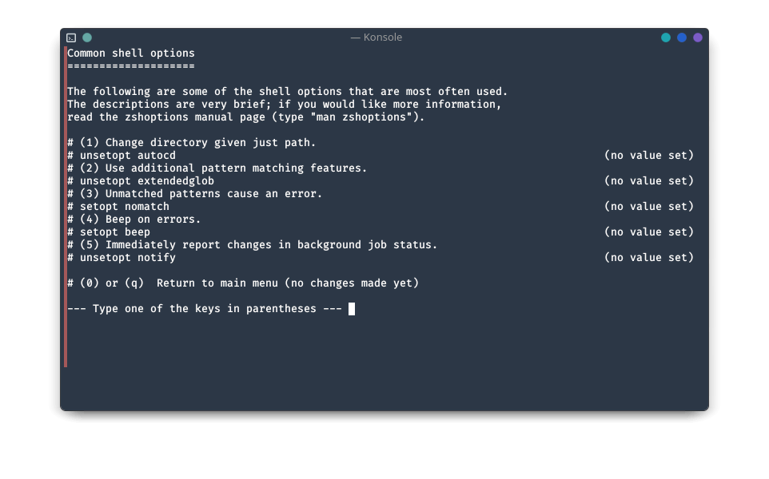The width and height of the screenshot is (769, 479).
Task: Click the purple close dot in the title bar
Action: 698,38
